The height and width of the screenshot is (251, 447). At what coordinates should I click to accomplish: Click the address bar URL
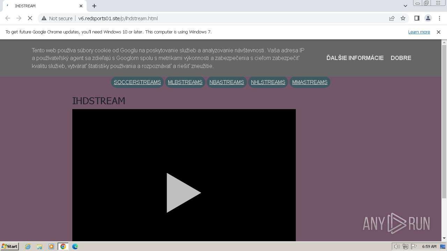click(118, 18)
